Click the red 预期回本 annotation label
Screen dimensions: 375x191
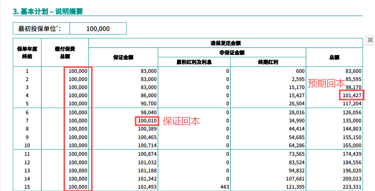pyautogui.click(x=326, y=83)
